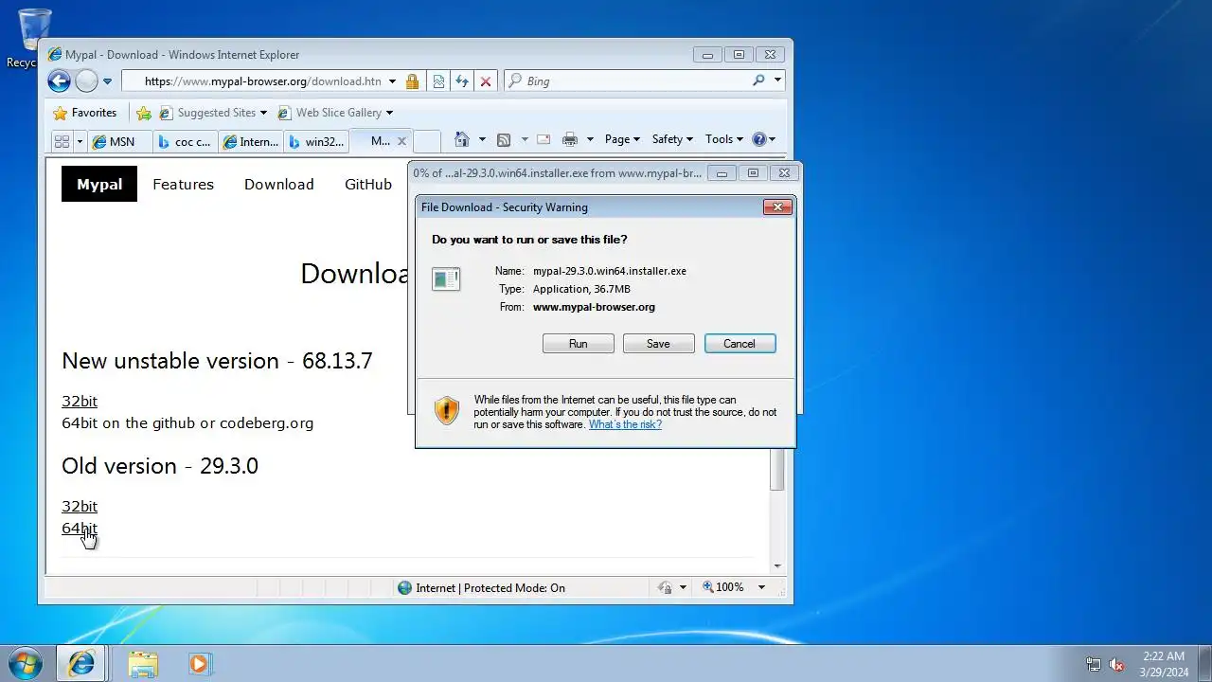Click the Back arrow in Internet Explorer

tap(59, 81)
